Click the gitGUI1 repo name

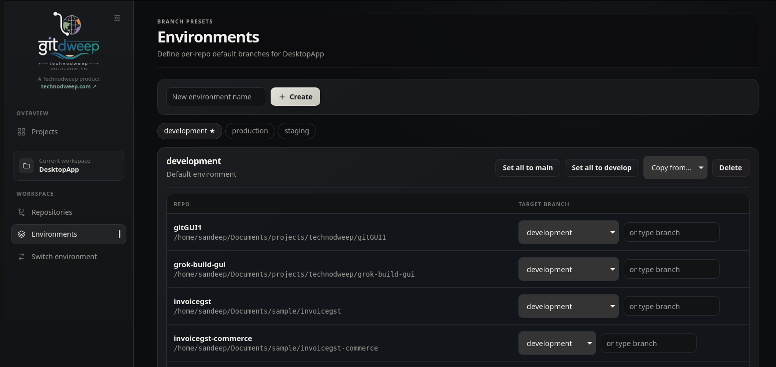[x=188, y=228]
